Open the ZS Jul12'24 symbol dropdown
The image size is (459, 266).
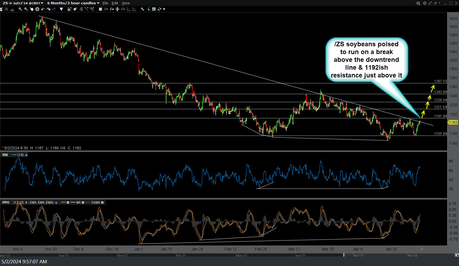pyautogui.click(x=23, y=3)
